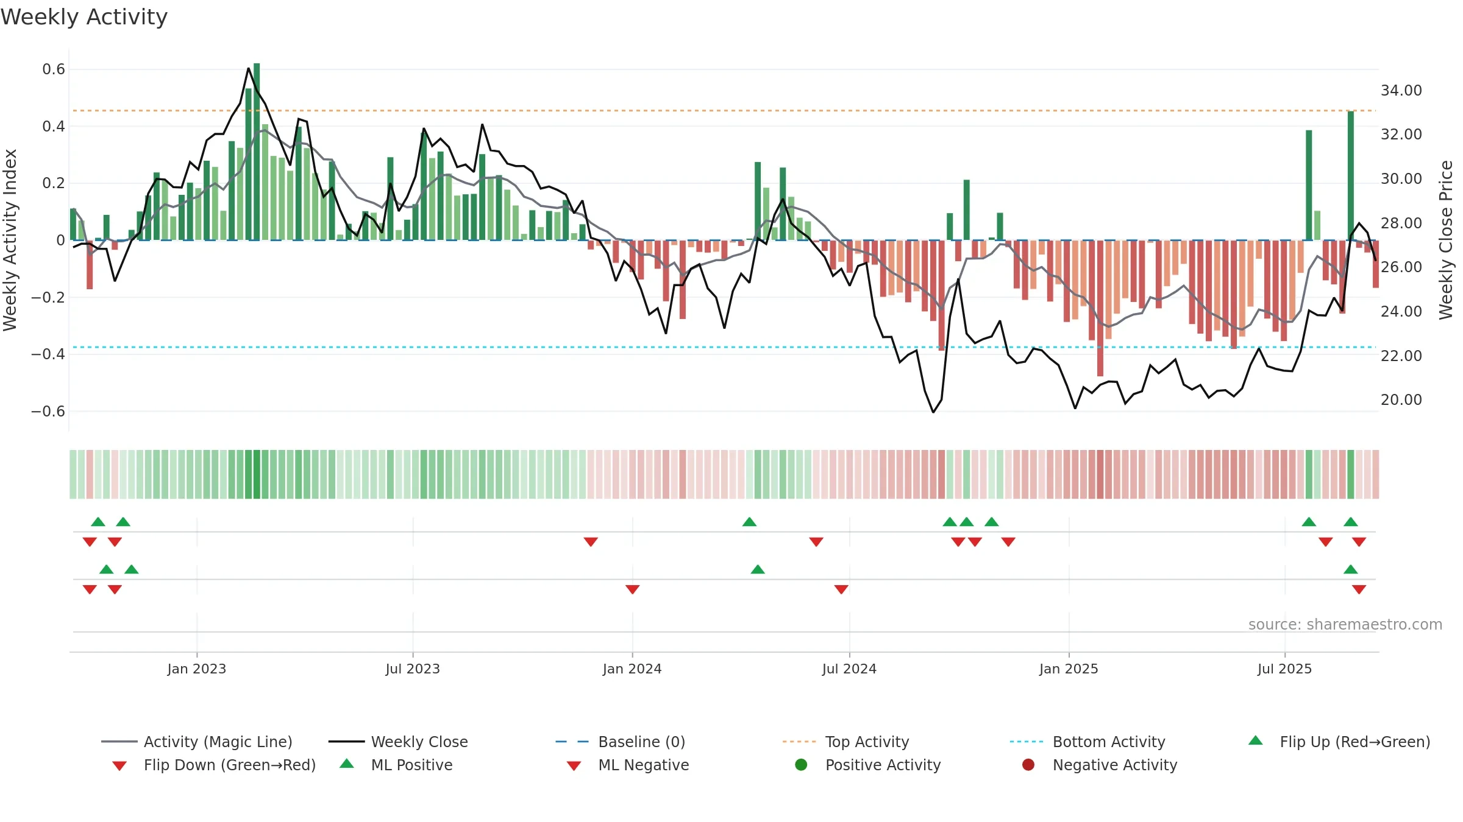Image resolution: width=1463 pixels, height=822 pixels.
Task: Select the Jan 2025 x-axis label
Action: coord(1069,669)
